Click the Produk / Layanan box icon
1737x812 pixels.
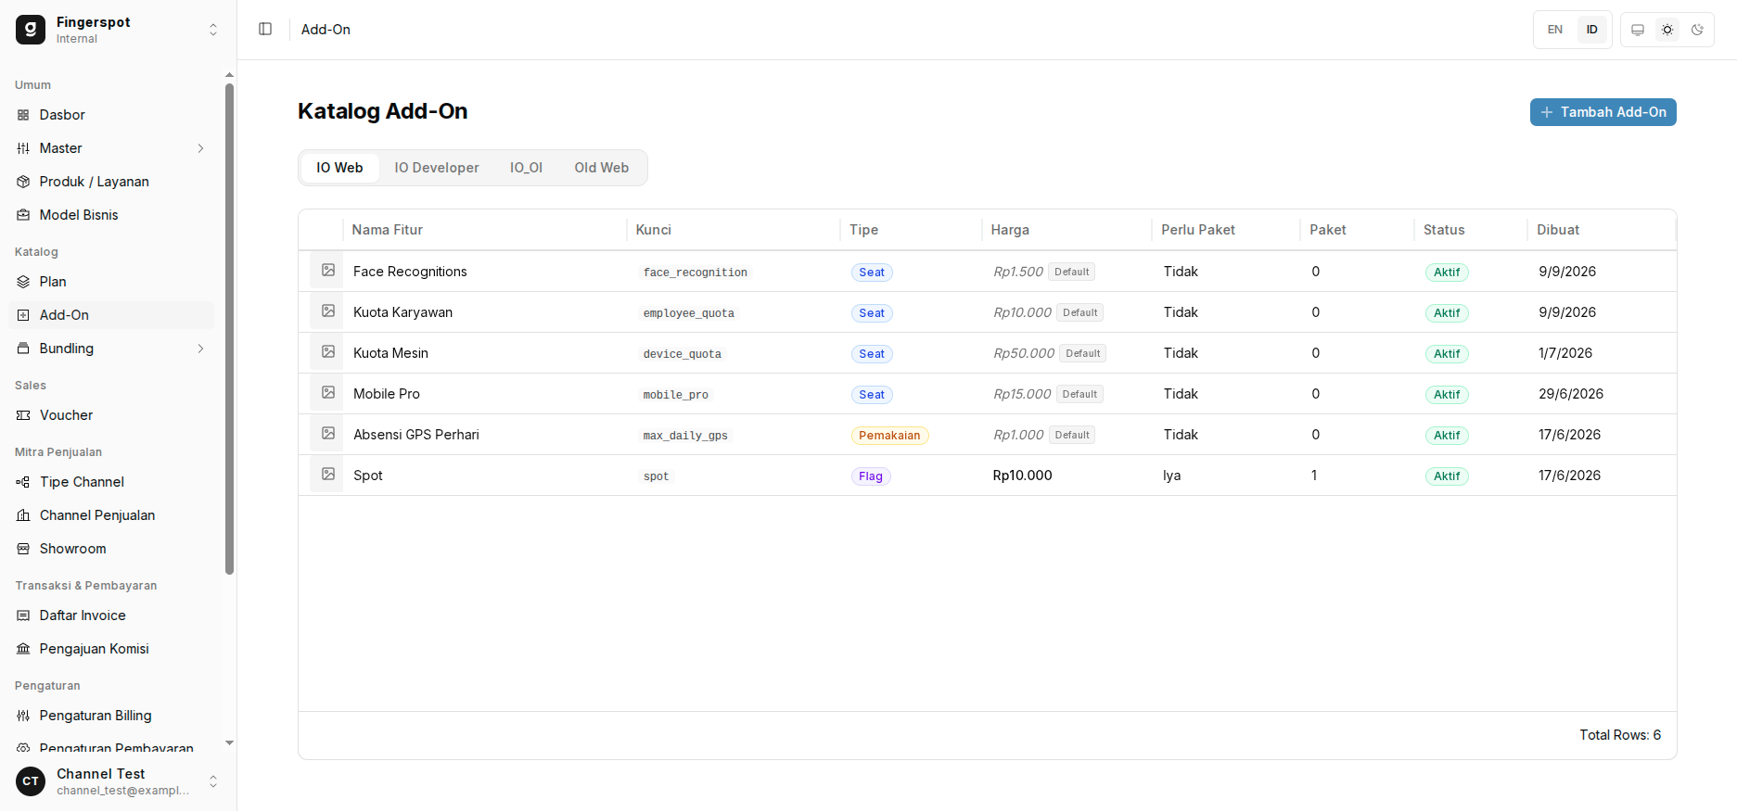coord(23,182)
